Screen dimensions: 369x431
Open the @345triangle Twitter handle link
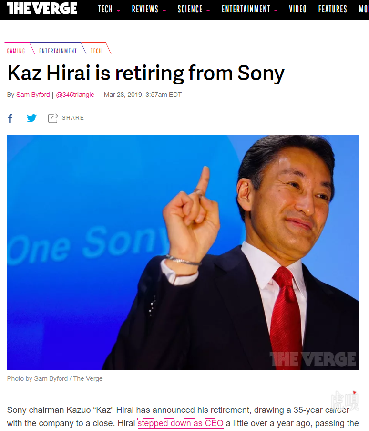click(75, 95)
